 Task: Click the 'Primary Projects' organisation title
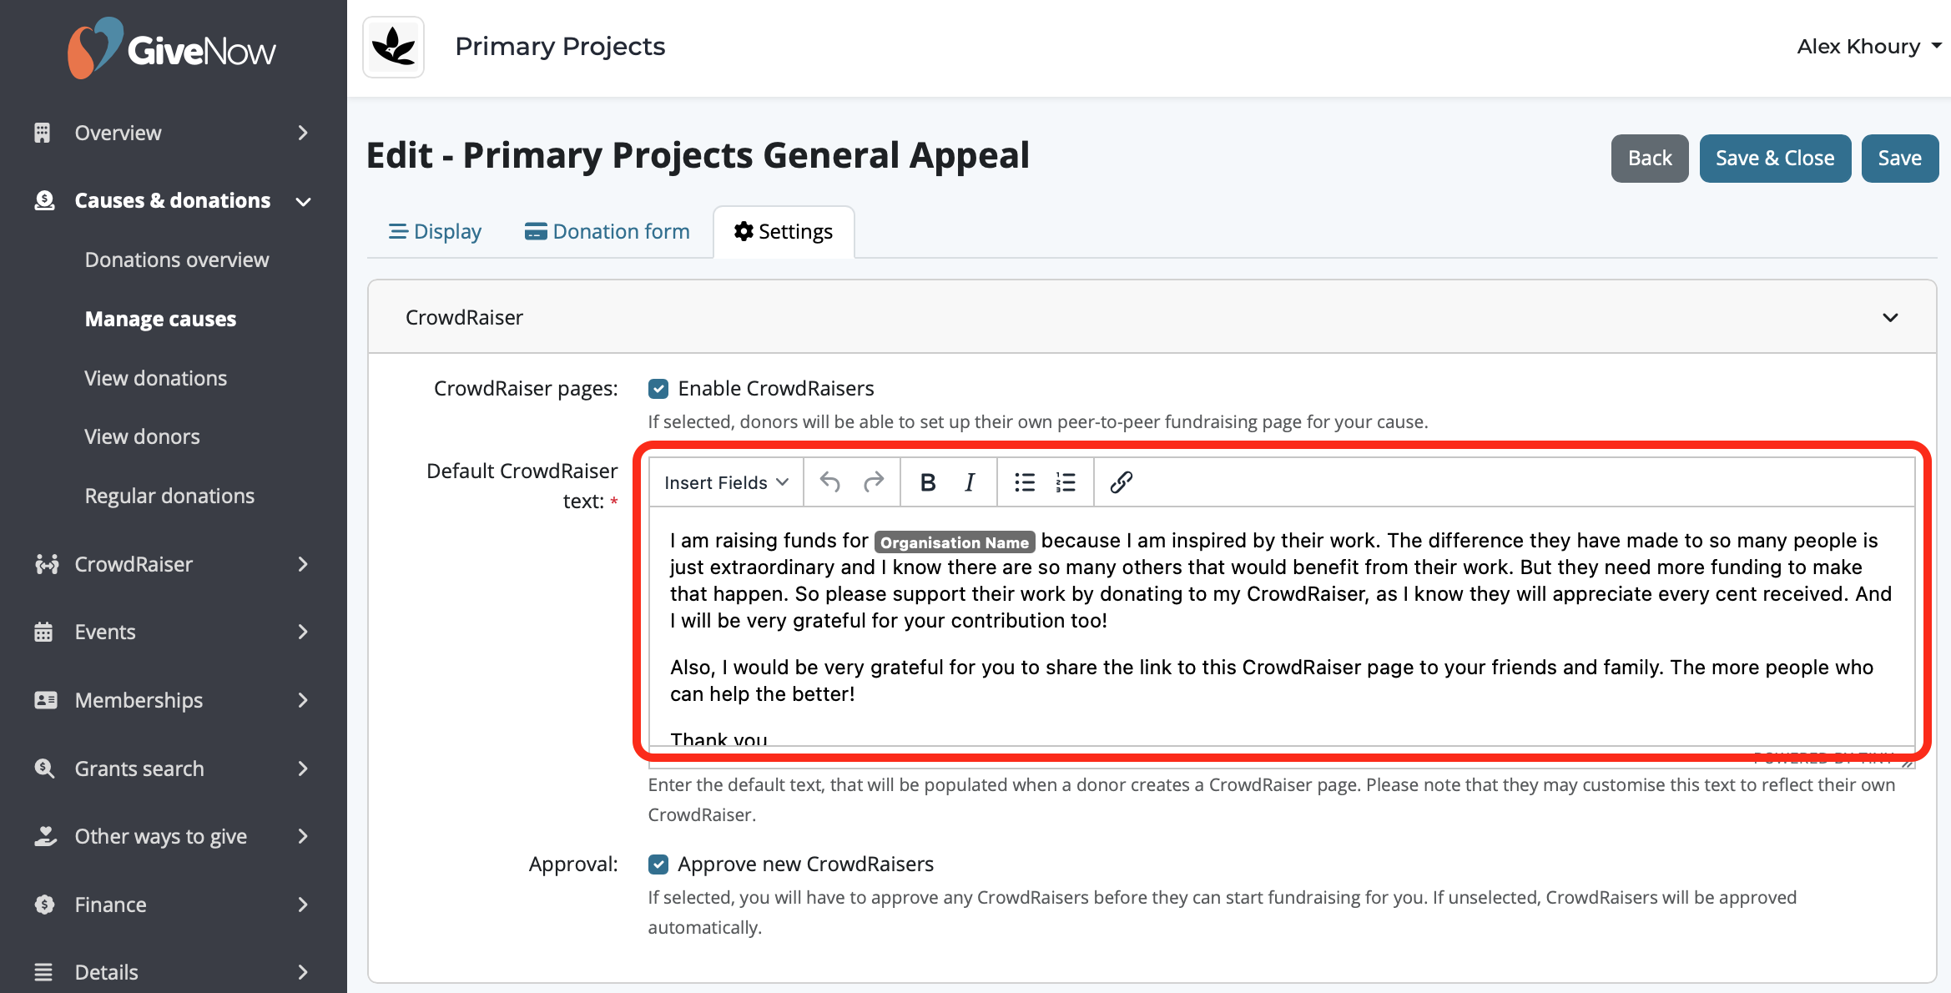coord(560,47)
